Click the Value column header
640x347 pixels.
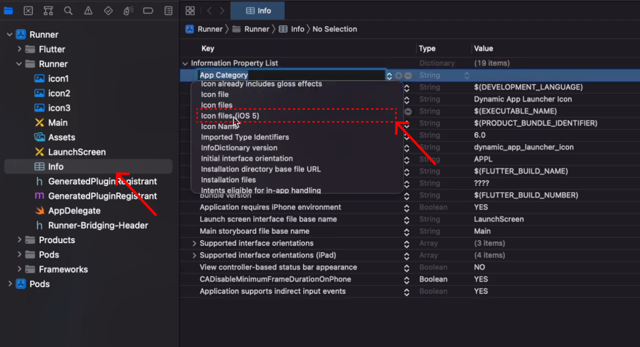click(x=484, y=49)
